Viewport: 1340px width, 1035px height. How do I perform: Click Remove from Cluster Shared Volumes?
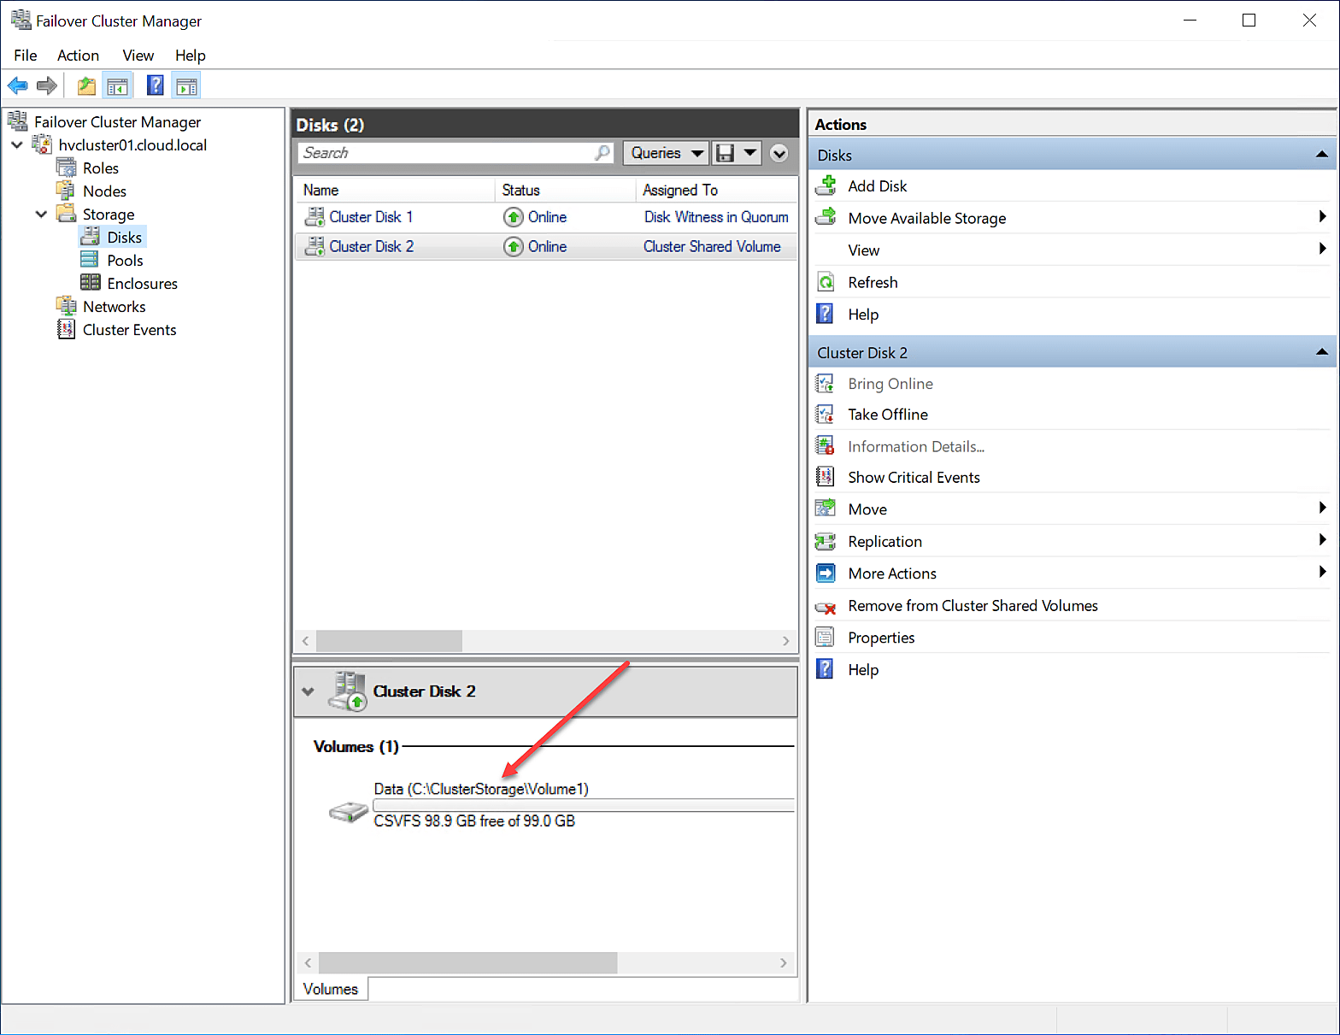point(973,606)
